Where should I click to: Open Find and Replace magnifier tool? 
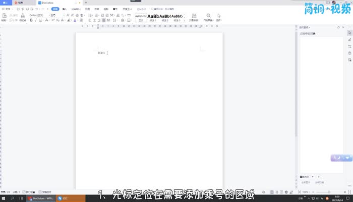208,16
